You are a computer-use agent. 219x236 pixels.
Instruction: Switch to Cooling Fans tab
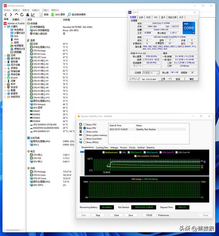pos(102,148)
